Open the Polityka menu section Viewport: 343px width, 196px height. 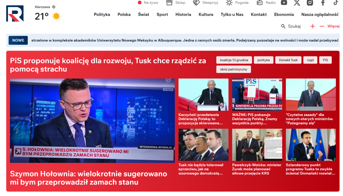tap(102, 15)
